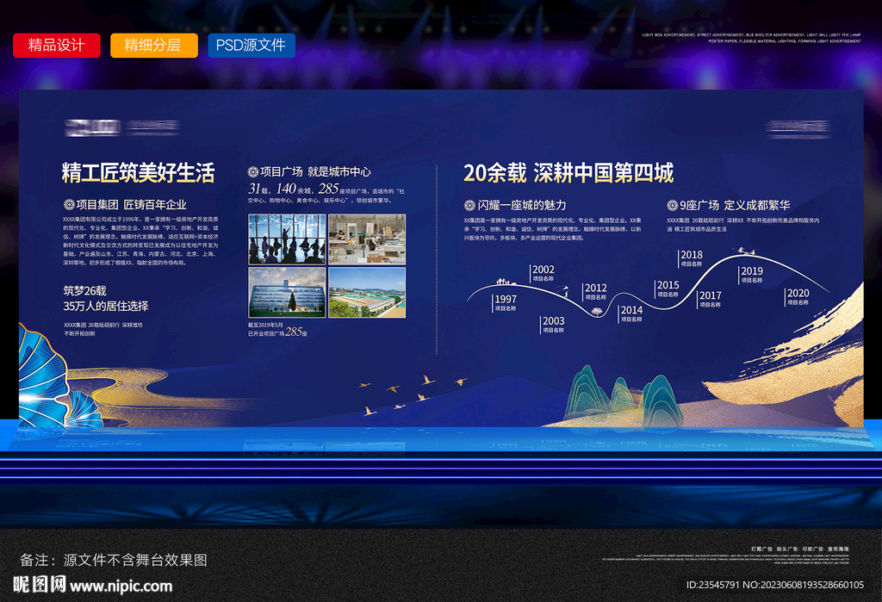The image size is (882, 602).
Task: Select the subheading 9座广场 定义成都繁华
Action: [x=735, y=205]
